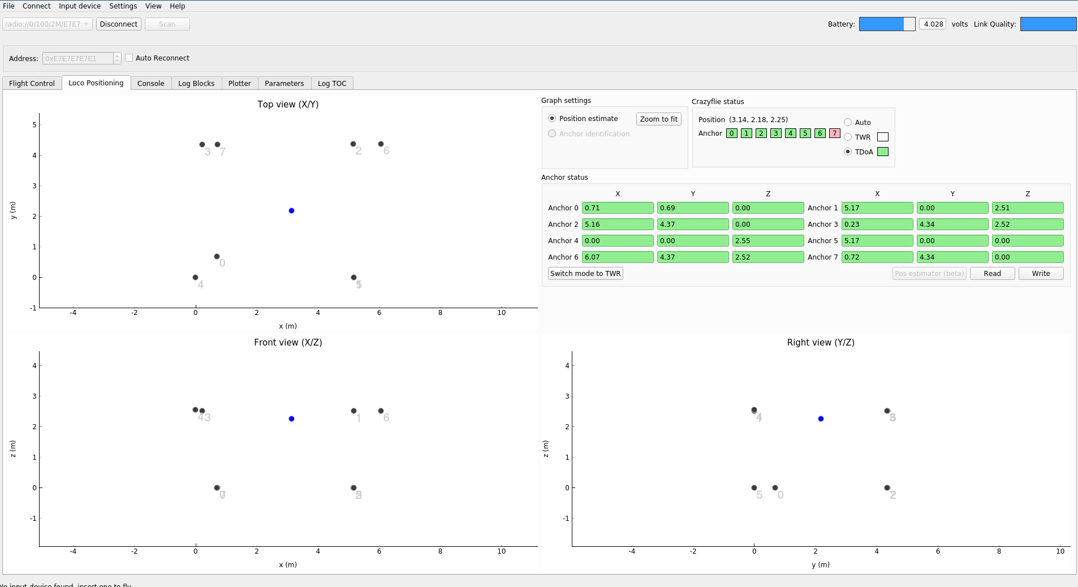This screenshot has width=1078, height=587.
Task: Select Position estimate radio button
Action: (x=552, y=118)
